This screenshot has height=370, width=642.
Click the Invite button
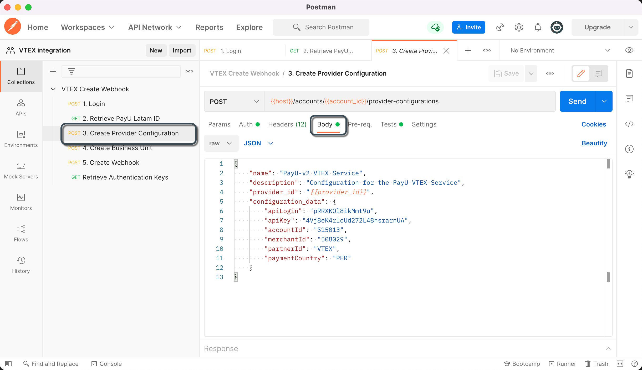click(468, 27)
